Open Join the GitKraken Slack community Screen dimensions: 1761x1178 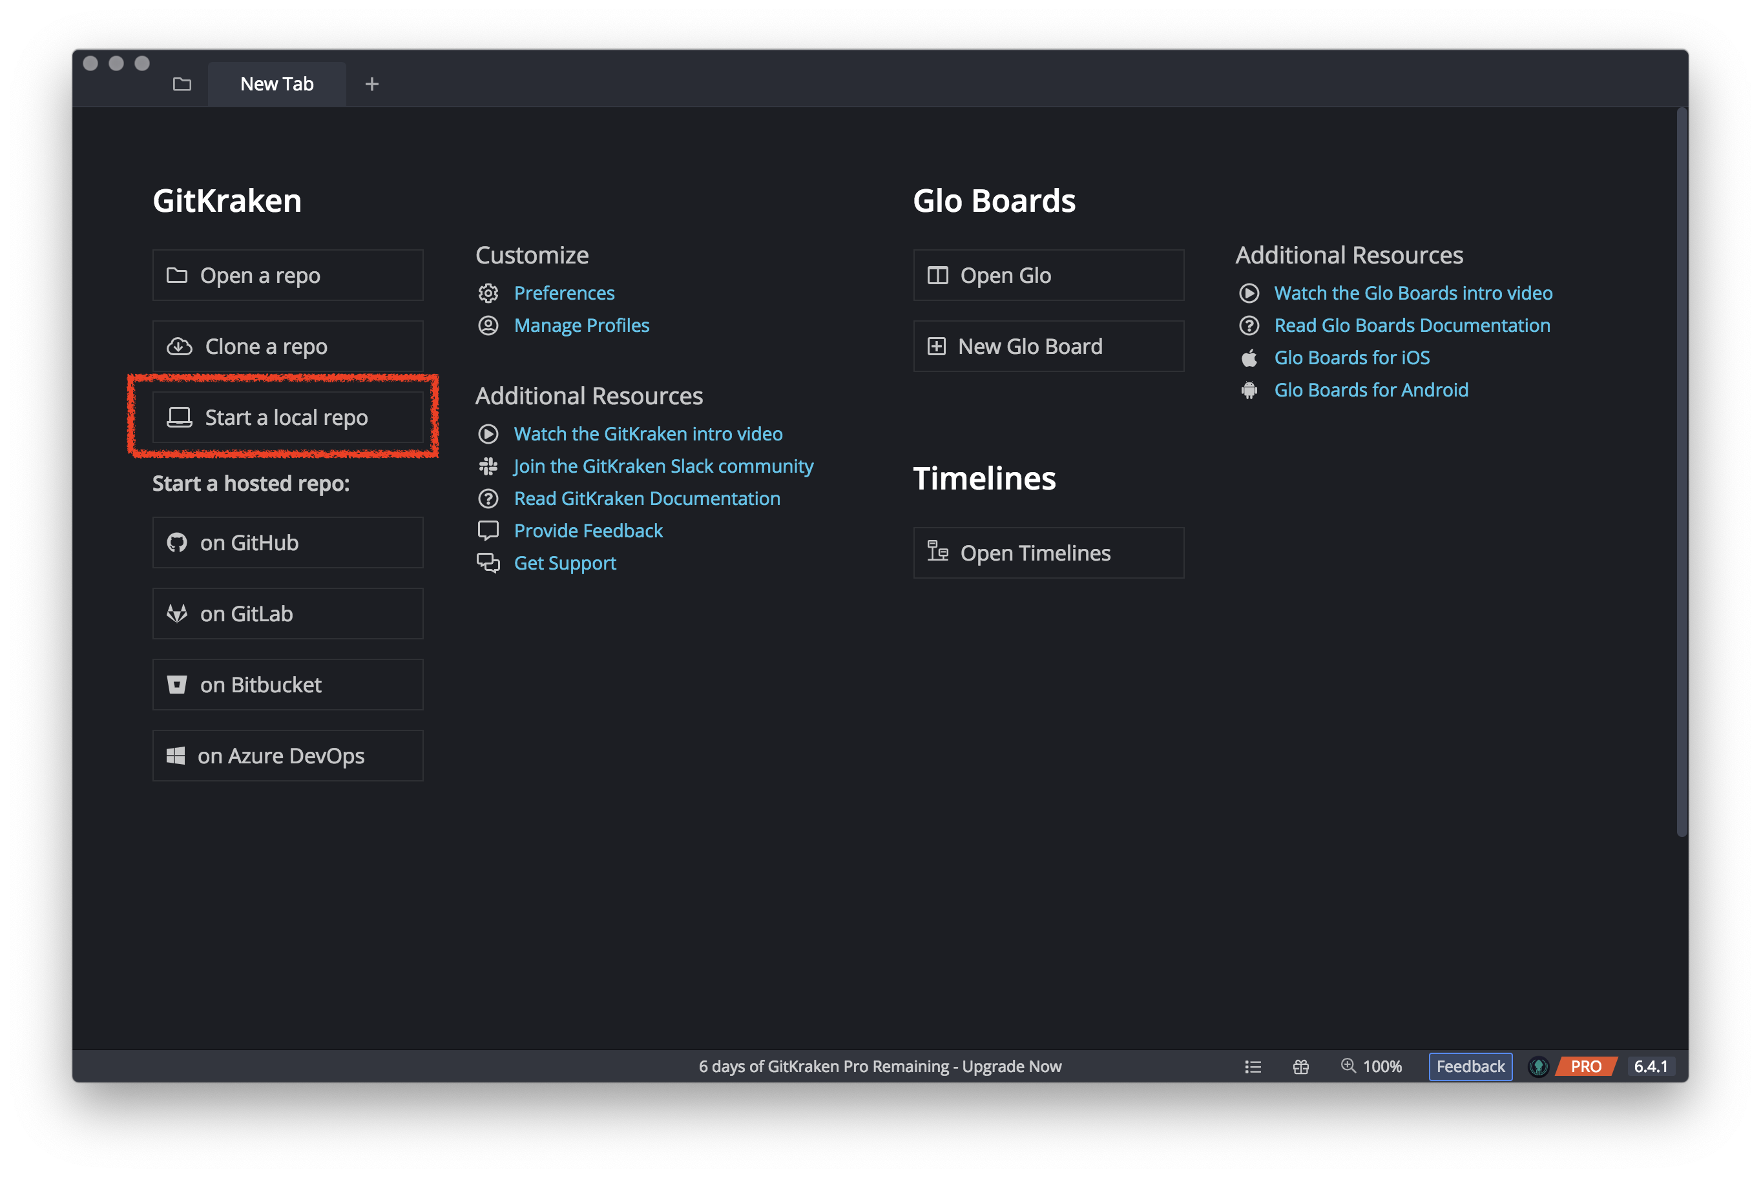click(x=663, y=466)
